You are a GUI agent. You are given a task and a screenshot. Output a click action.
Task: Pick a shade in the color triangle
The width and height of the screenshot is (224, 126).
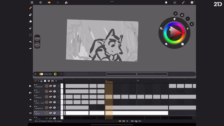(175, 33)
